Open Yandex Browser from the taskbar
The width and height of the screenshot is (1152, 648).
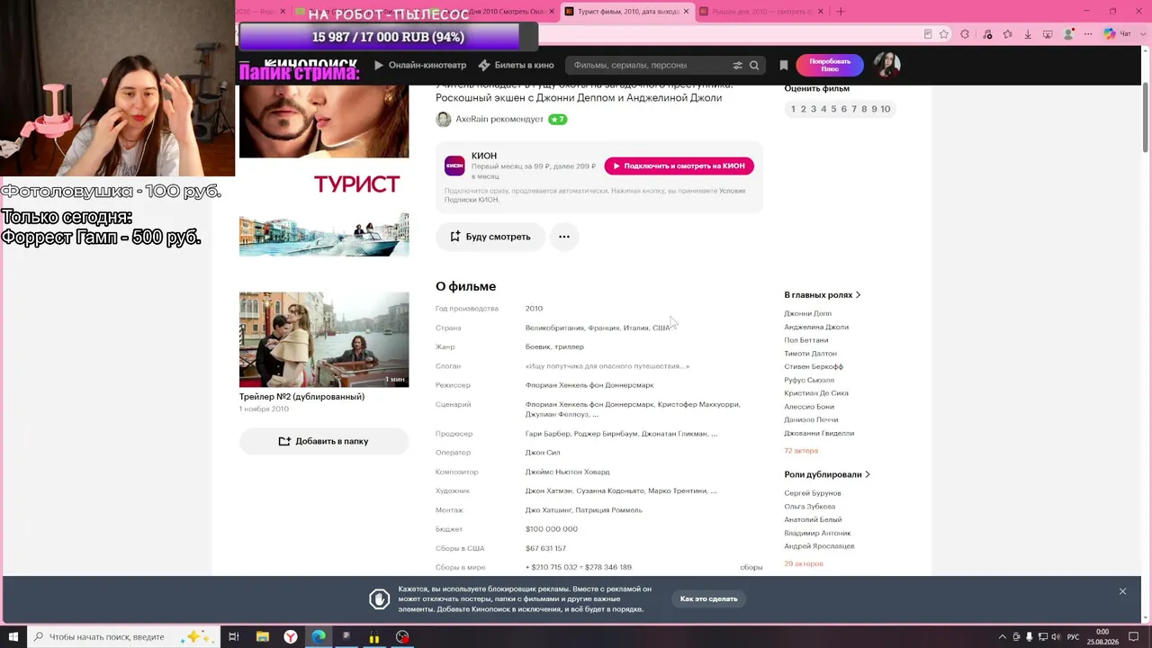coord(291,636)
